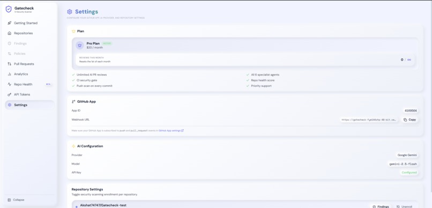Click the Unlimited AI PR reviews feature

[92, 75]
